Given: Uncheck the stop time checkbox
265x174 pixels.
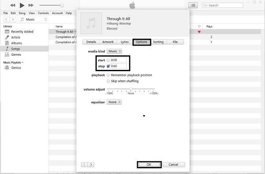Looking at the screenshot, I should (x=108, y=66).
